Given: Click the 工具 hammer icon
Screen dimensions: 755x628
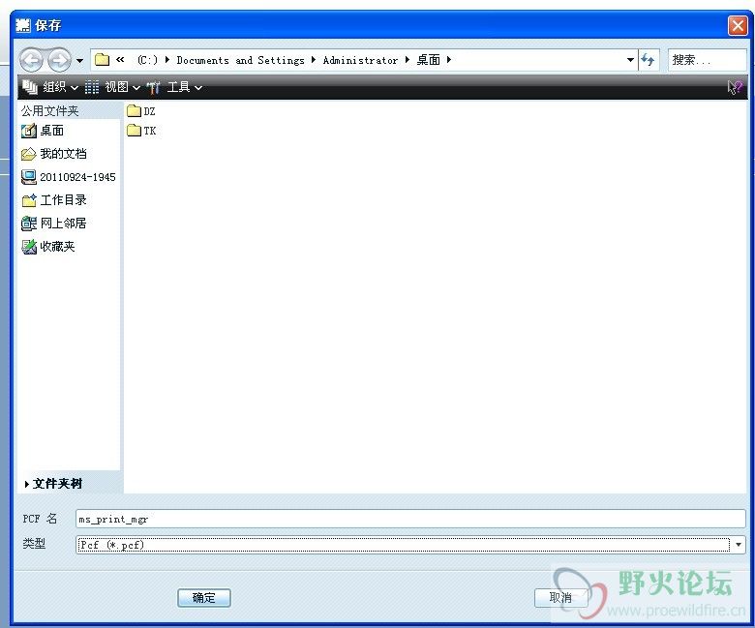Looking at the screenshot, I should pyautogui.click(x=154, y=88).
